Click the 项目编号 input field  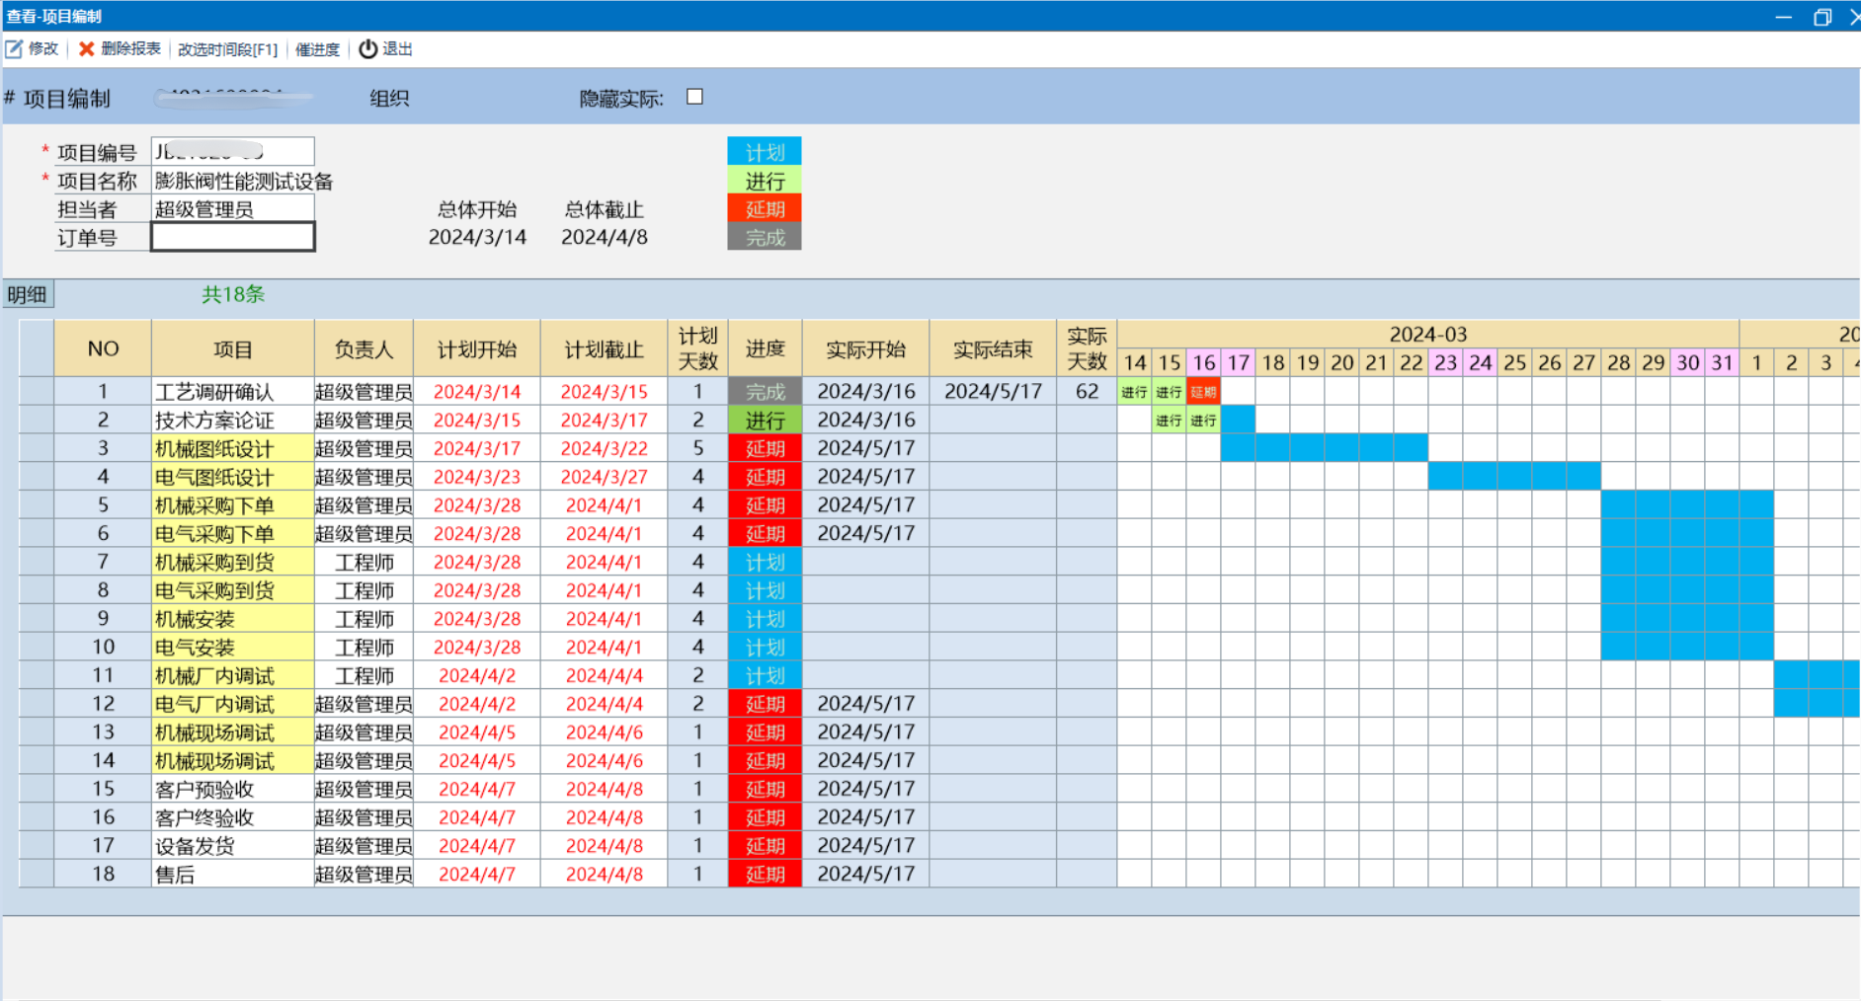coord(233,152)
